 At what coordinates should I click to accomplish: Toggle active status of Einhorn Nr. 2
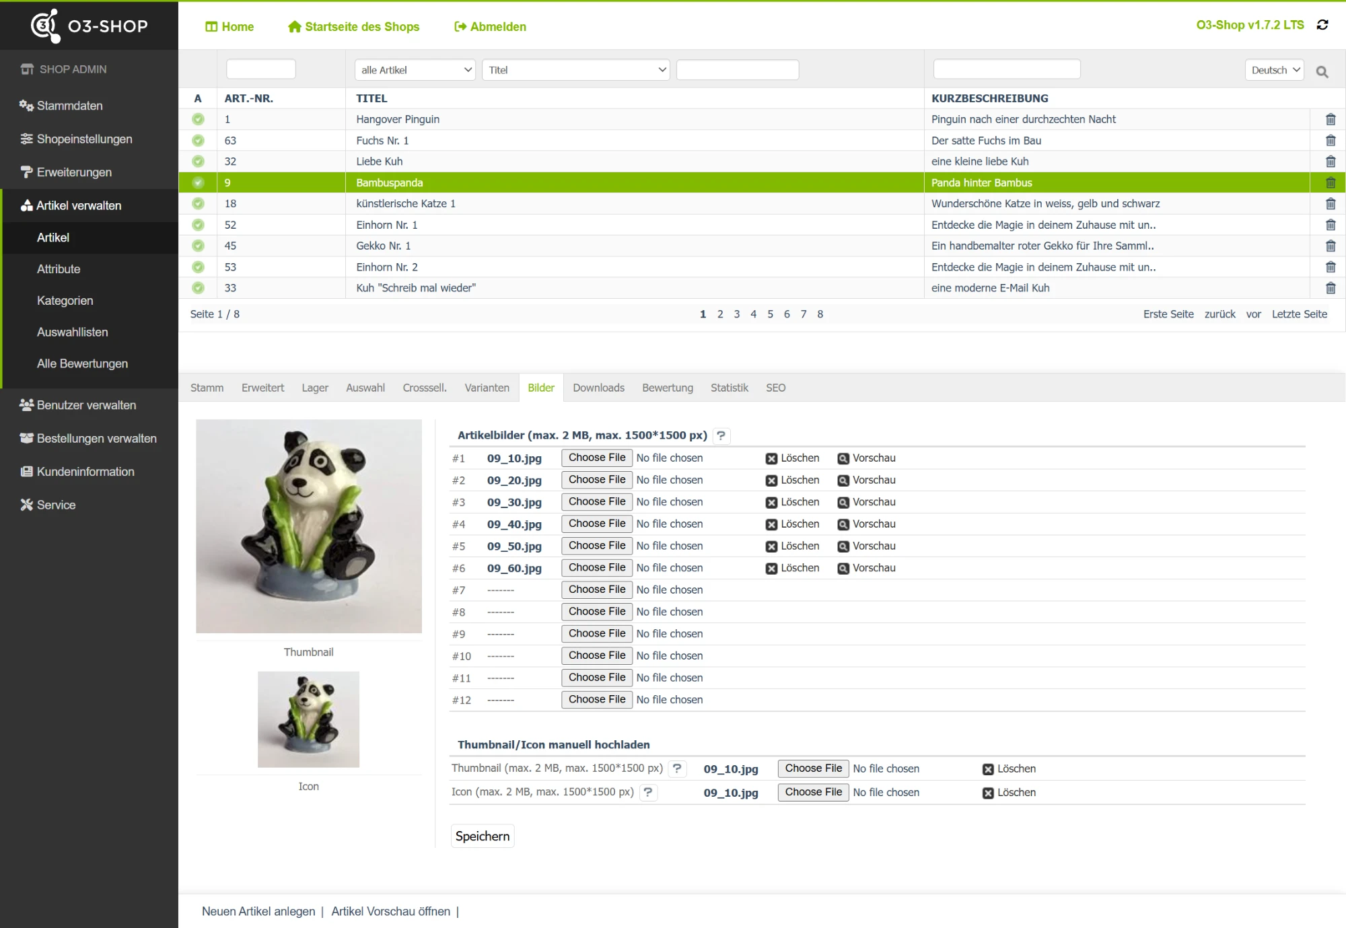click(198, 267)
